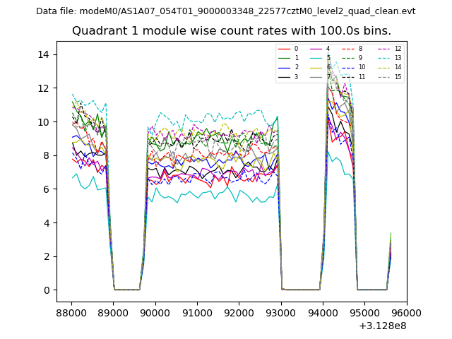
Task: Pick the black legend line for module 3
Action: tap(284, 76)
